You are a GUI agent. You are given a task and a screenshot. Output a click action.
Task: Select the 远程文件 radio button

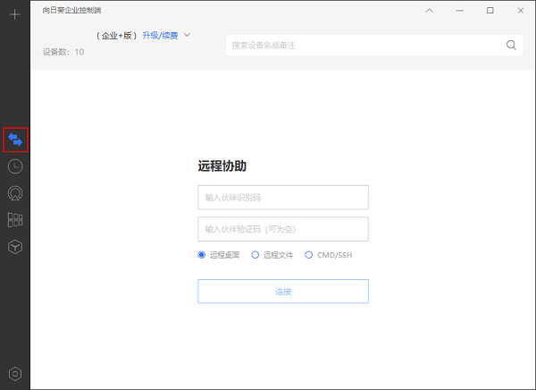(255, 255)
